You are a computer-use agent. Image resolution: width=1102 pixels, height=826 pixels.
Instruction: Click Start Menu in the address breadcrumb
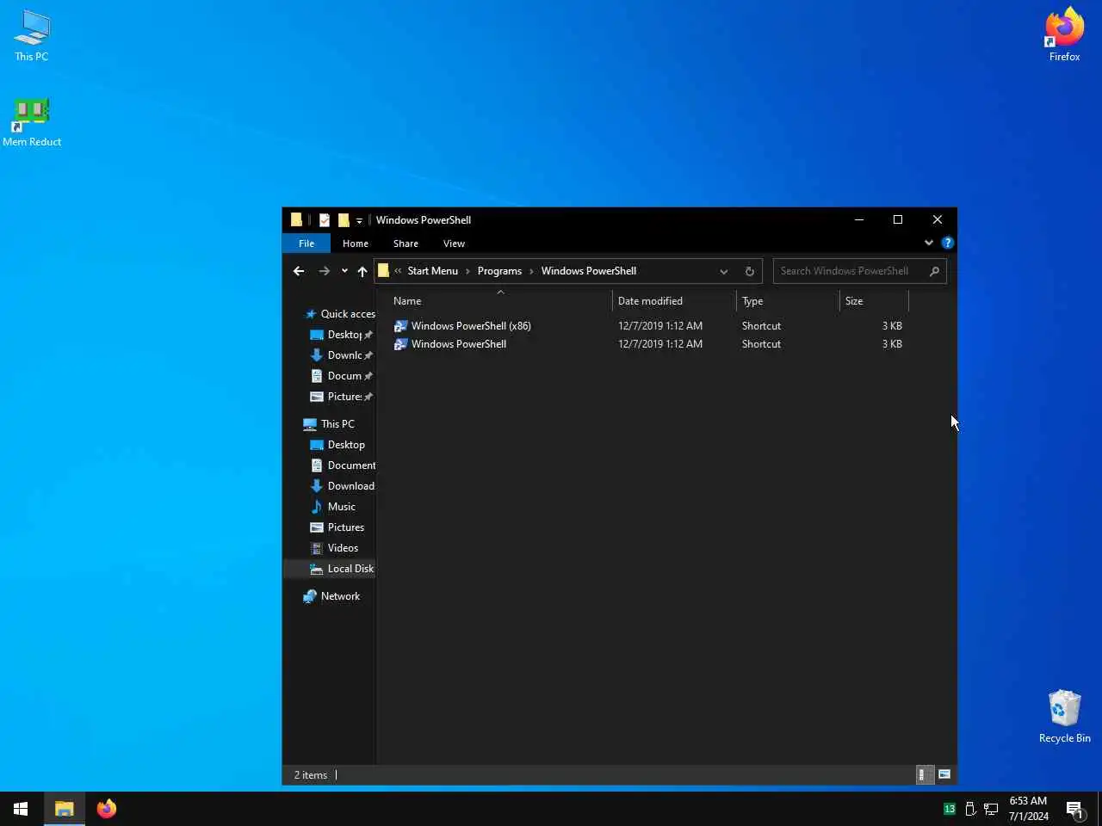432,271
